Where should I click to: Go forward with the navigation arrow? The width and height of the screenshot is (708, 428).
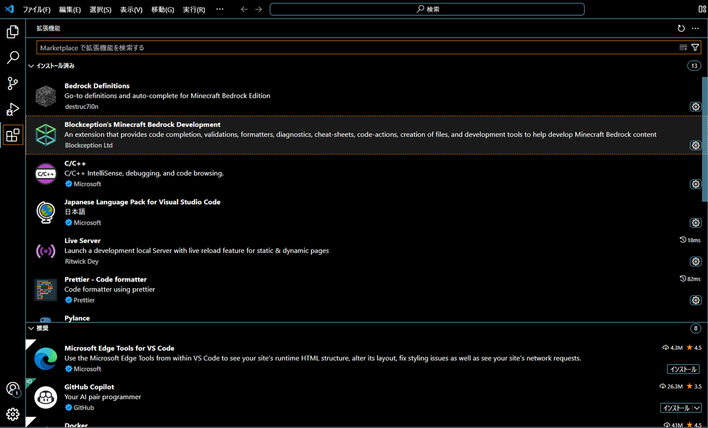coord(258,9)
